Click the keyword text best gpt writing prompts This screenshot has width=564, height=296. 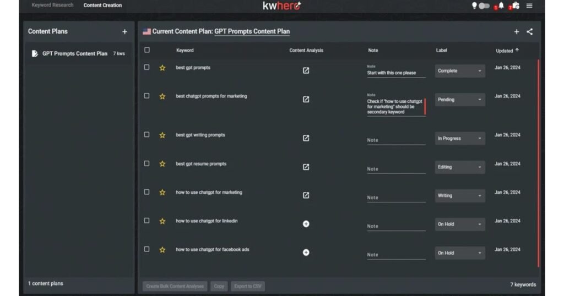(200, 135)
